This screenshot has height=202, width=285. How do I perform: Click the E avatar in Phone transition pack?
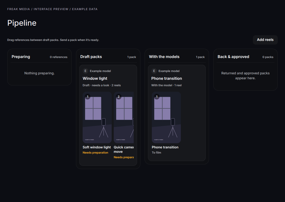(154, 71)
